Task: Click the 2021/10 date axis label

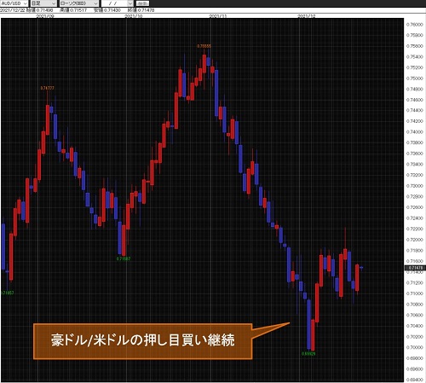Action: pyautogui.click(x=134, y=16)
